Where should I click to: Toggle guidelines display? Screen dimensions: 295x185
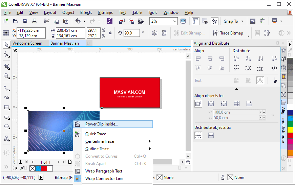214,21
